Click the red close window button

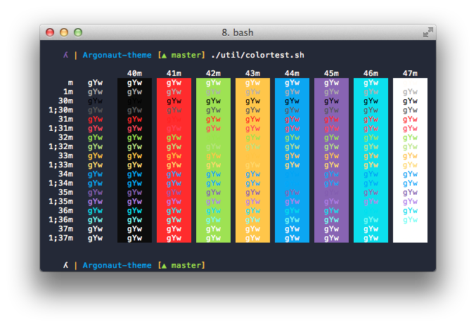(x=50, y=32)
